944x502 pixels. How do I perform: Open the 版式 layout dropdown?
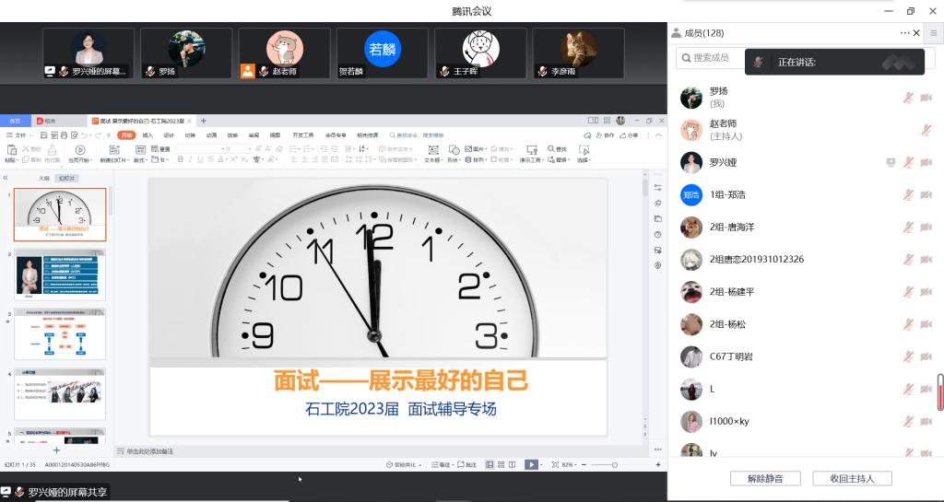click(140, 160)
